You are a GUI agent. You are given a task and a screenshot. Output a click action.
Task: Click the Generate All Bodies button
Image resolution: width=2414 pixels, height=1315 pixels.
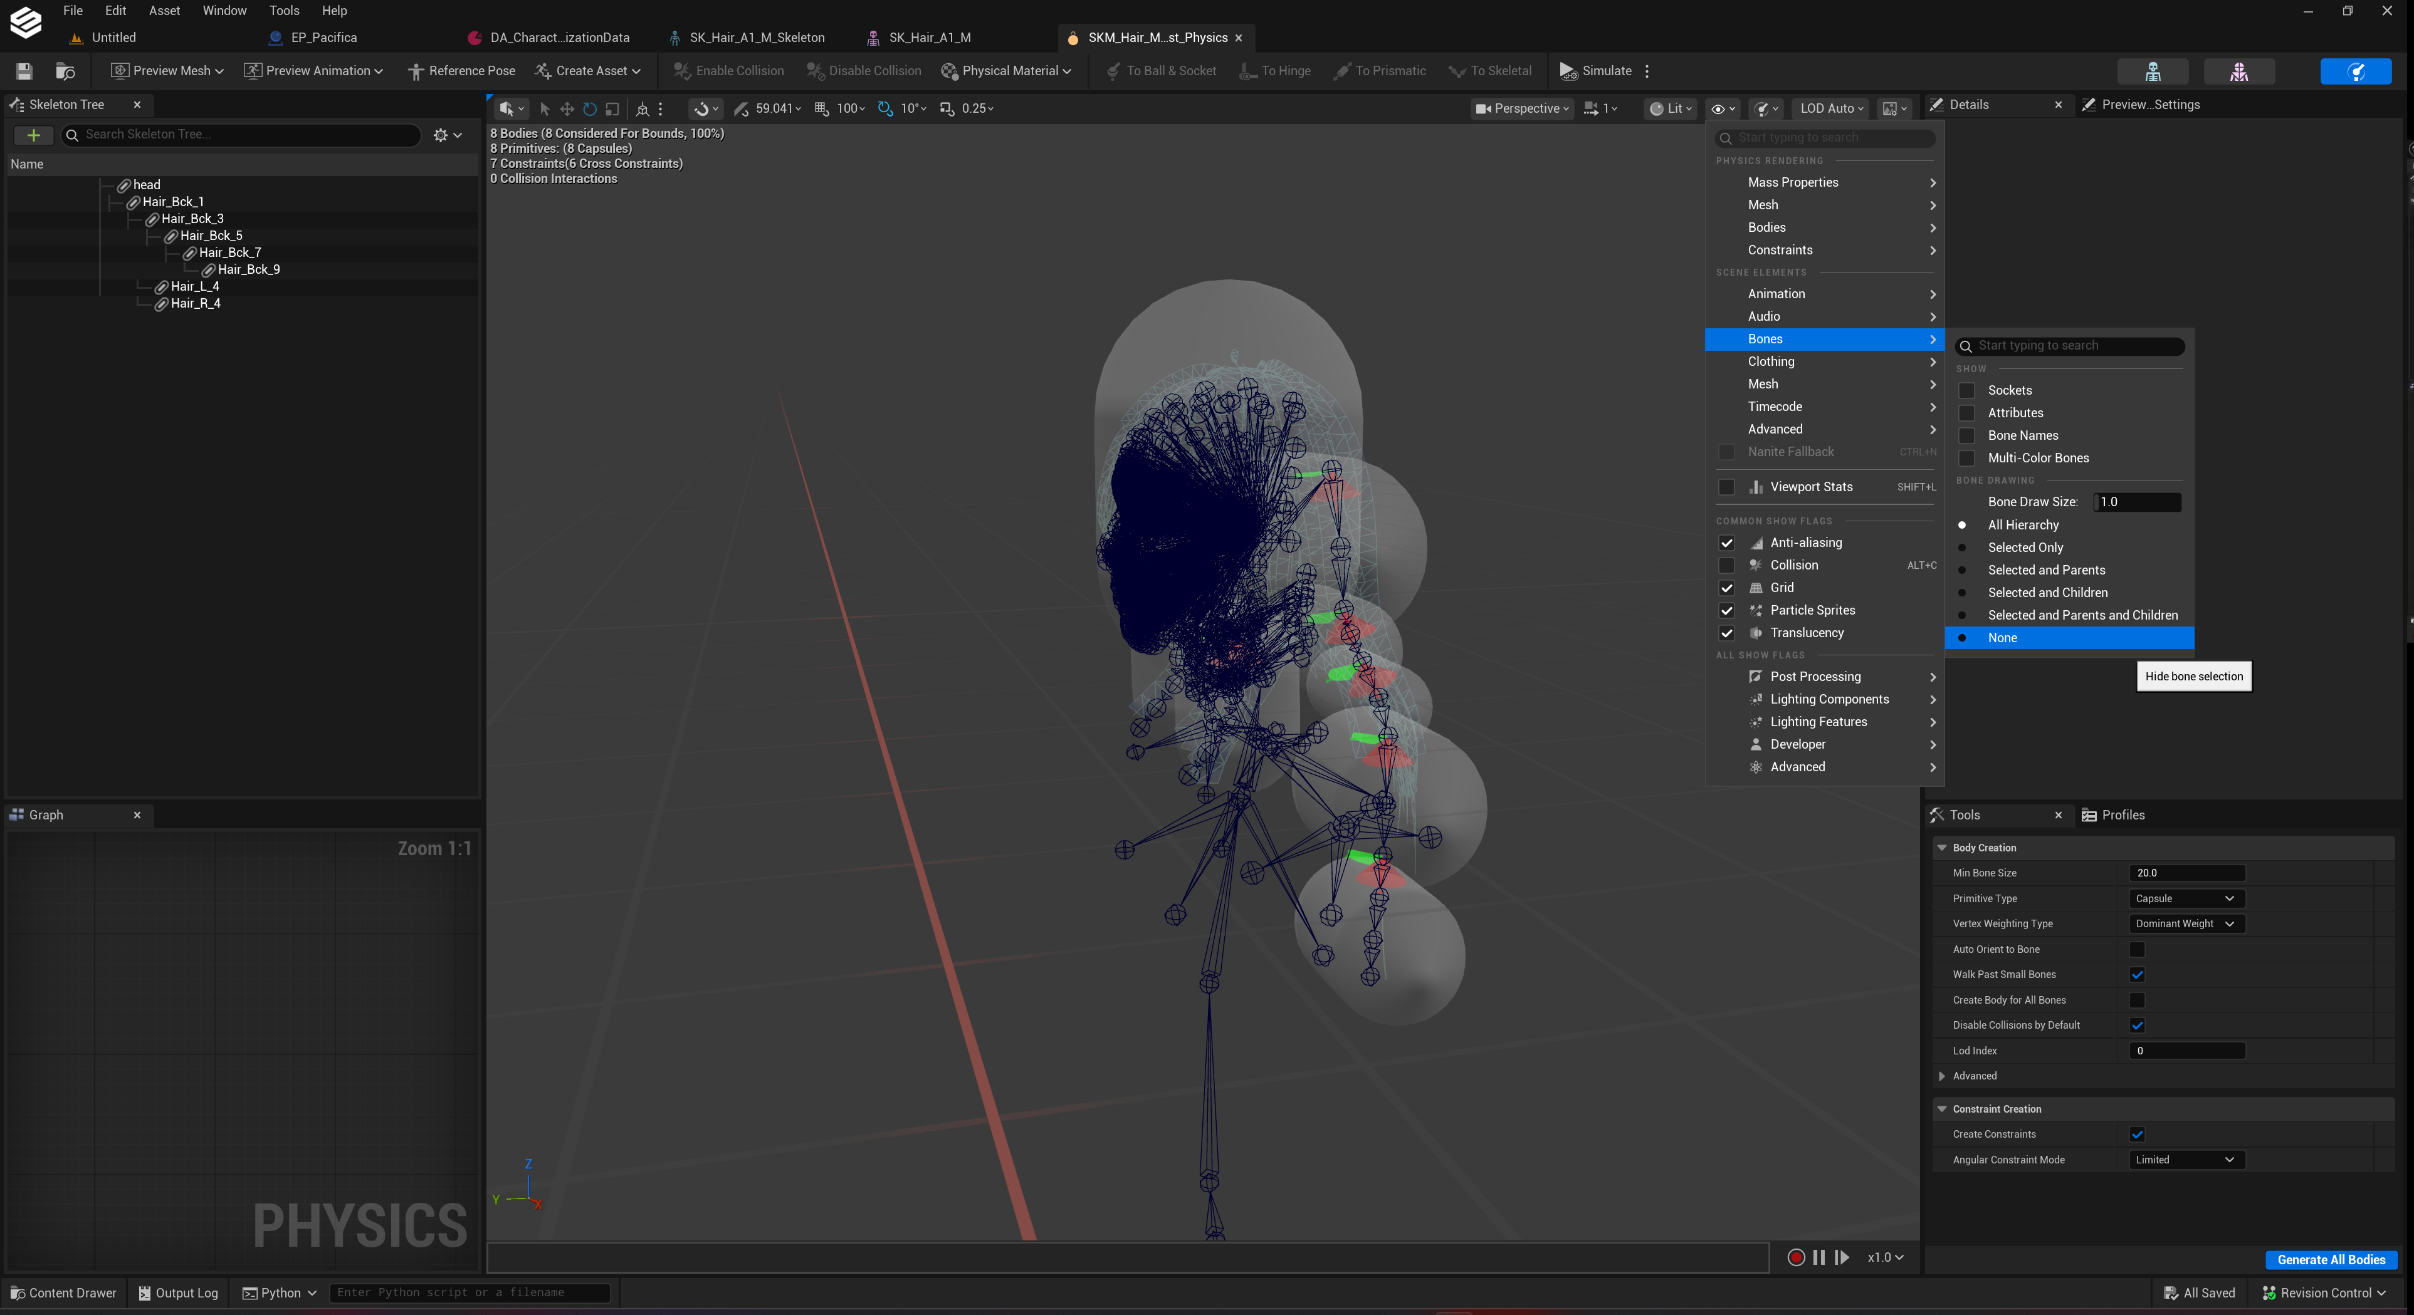tap(2331, 1260)
